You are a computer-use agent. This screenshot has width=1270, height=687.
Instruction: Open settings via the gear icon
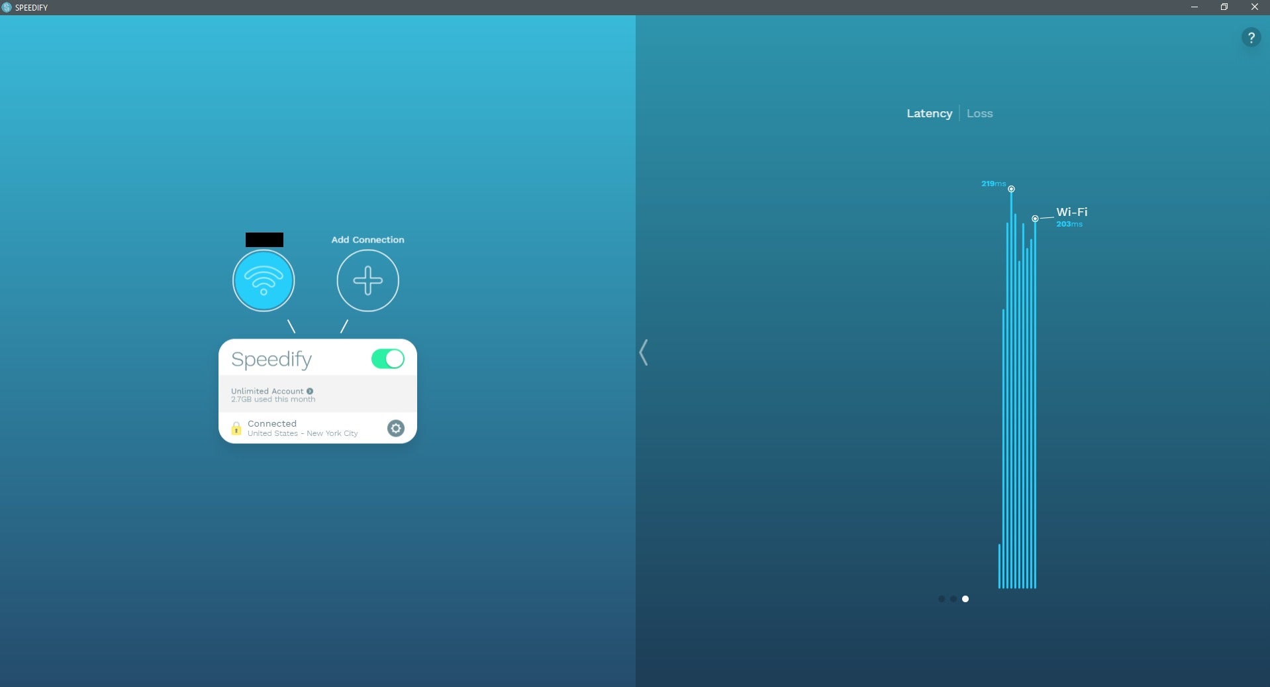click(x=395, y=428)
